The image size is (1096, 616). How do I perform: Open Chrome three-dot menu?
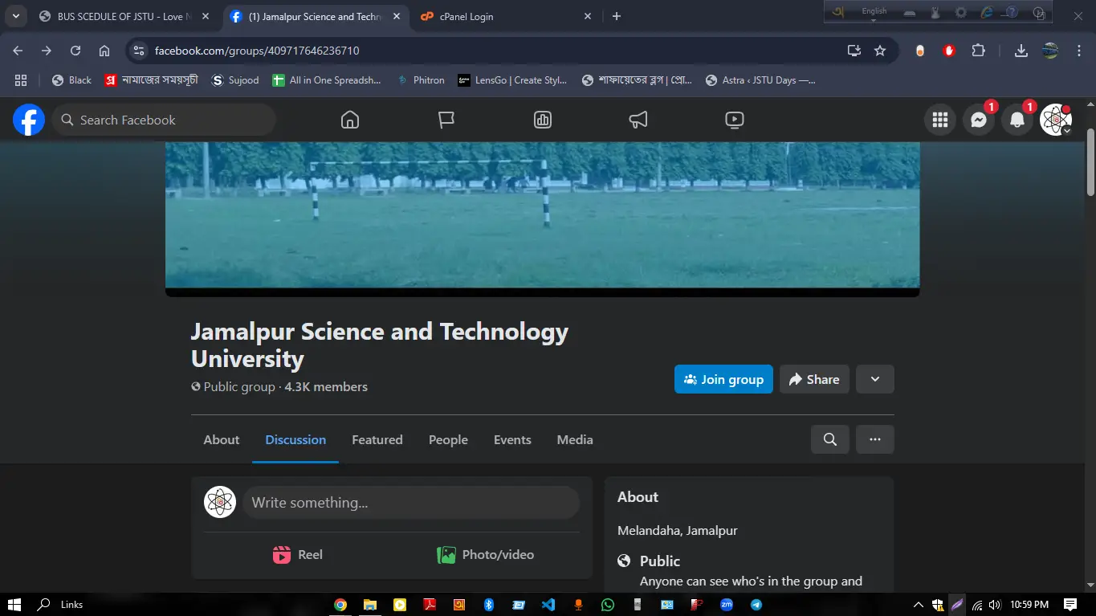pos(1079,51)
